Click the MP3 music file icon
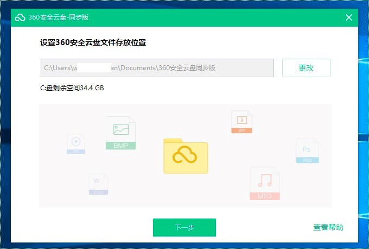369x249 pixels. 265,183
